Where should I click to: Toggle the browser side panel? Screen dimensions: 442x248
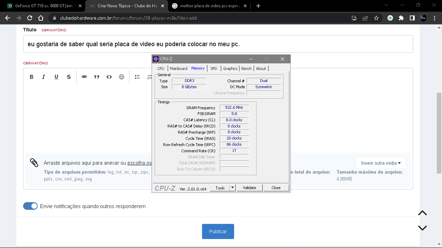point(412,18)
